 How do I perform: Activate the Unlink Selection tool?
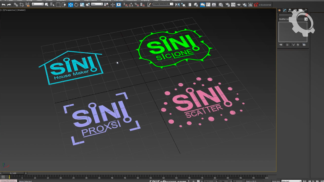[x=22, y=5]
